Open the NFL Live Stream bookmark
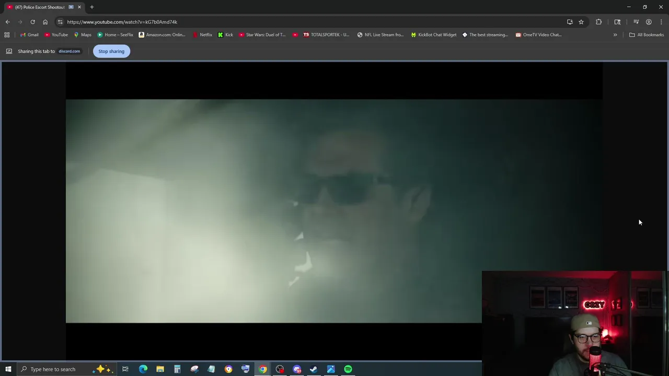Image resolution: width=669 pixels, height=376 pixels. (380, 35)
